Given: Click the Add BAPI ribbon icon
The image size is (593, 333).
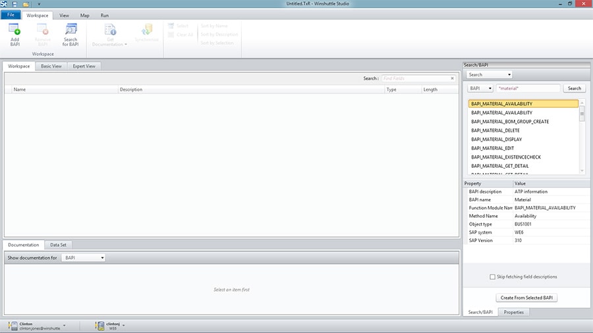Looking at the screenshot, I should tap(14, 30).
